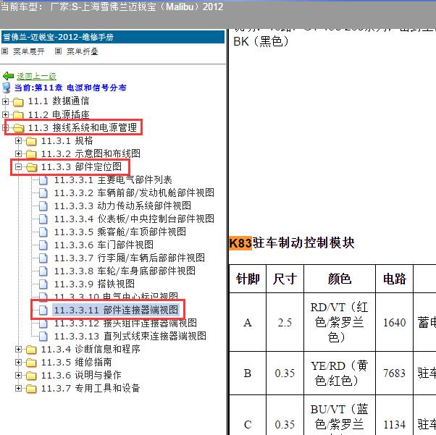The height and width of the screenshot is (435, 436).
Task: Click 菜单展开 to expand all menus
Action: (x=29, y=51)
